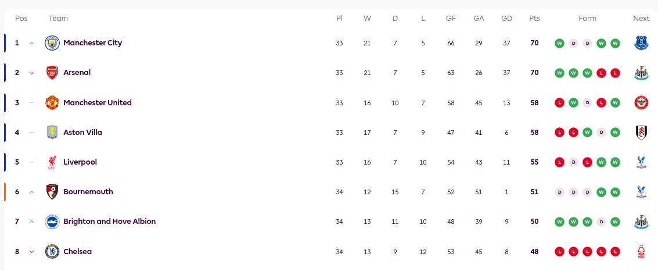Sort table by Pts column header
Image resolution: width=658 pixels, height=271 pixels.
tap(534, 19)
